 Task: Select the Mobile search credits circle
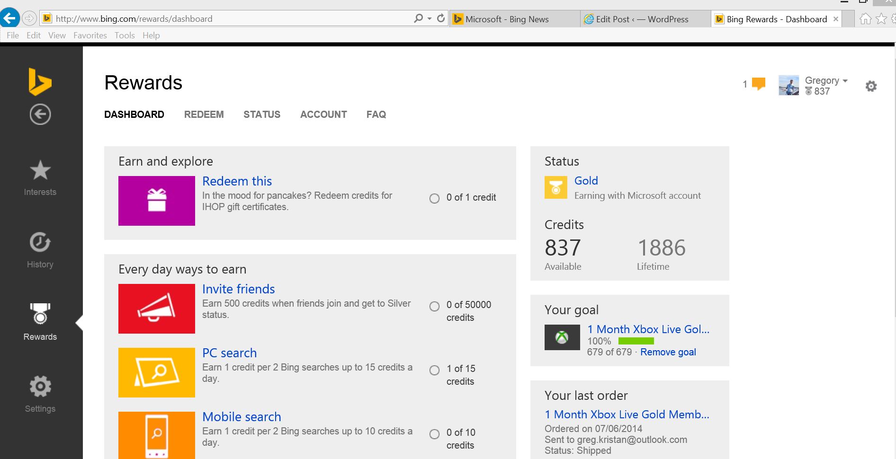tap(434, 434)
